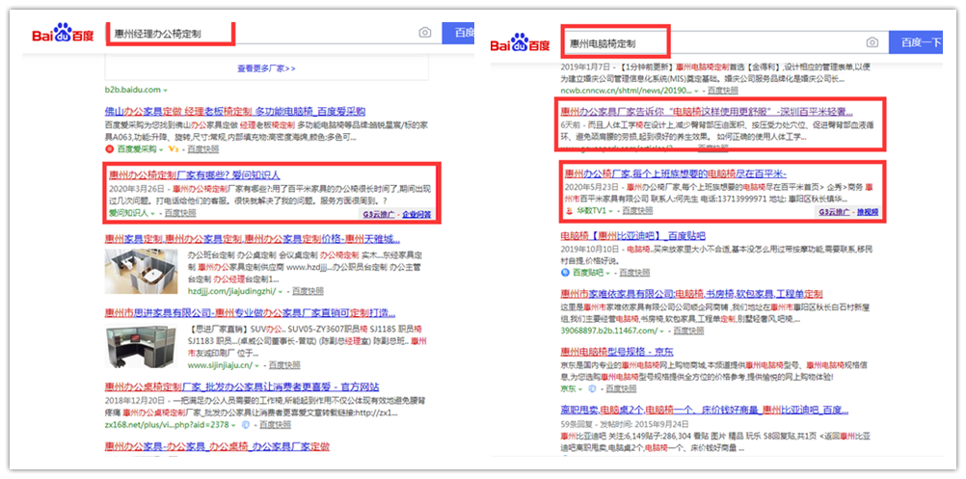
Task: Expand the 华数TV1 source dropdown arrow
Action: (610, 211)
